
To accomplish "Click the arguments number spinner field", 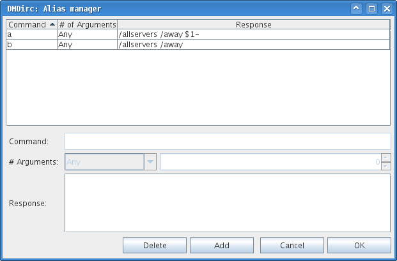I will 270,161.
